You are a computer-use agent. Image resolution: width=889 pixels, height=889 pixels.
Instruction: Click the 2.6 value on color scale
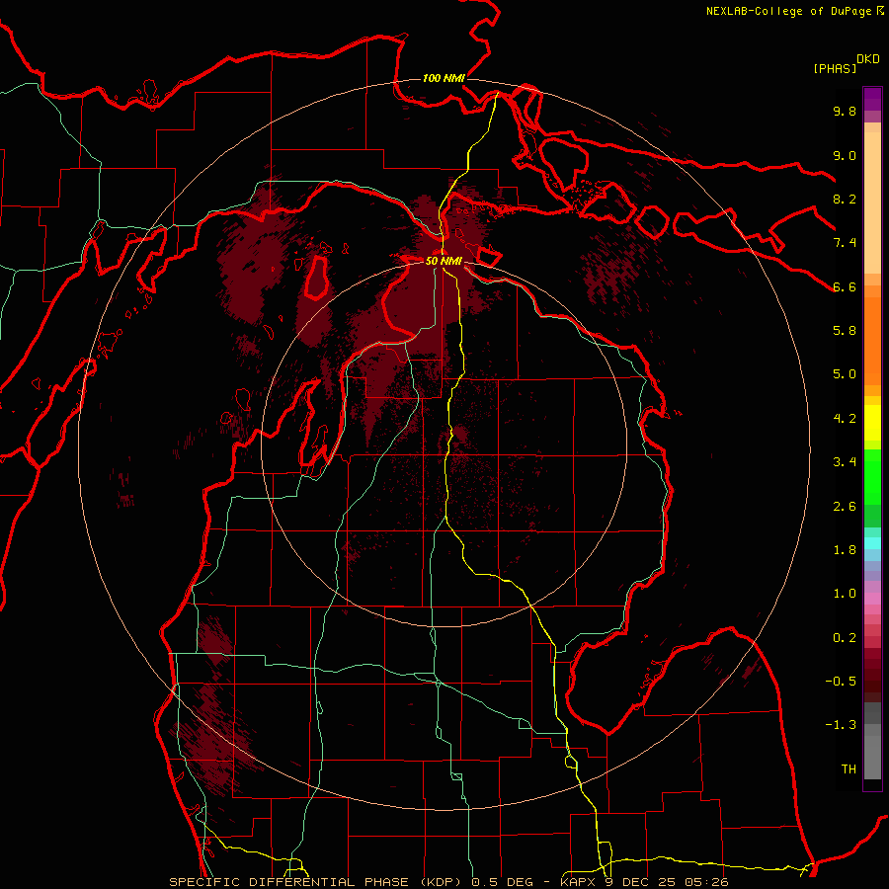(845, 507)
